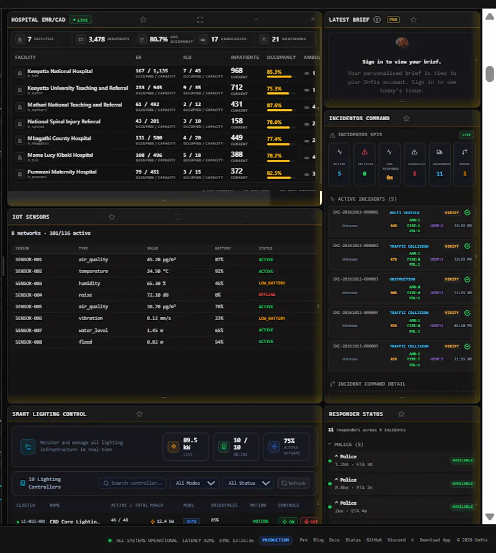Click Pumwani Maternity Hospital facility icon
The image size is (496, 553).
20,174
